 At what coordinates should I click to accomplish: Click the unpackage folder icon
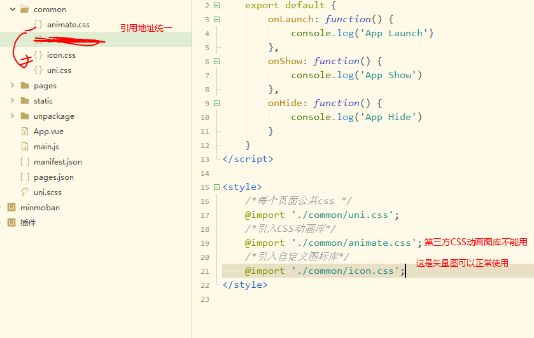pos(25,116)
